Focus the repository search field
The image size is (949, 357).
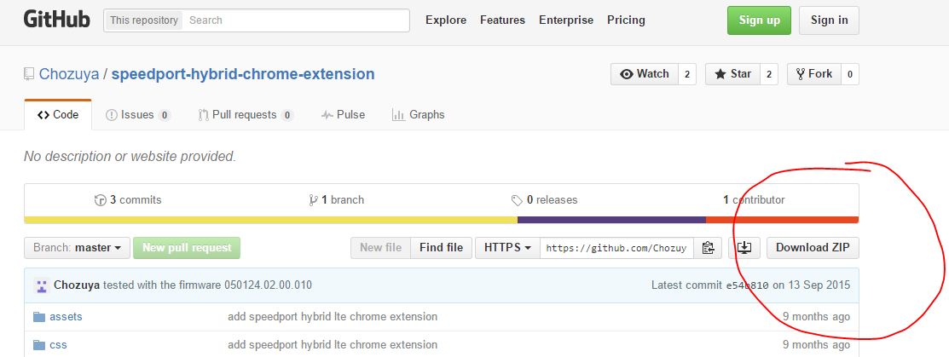[x=295, y=20]
